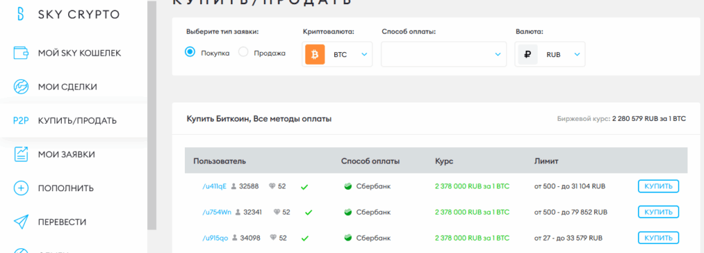Click the Мои сделки handshake icon

coord(21,87)
